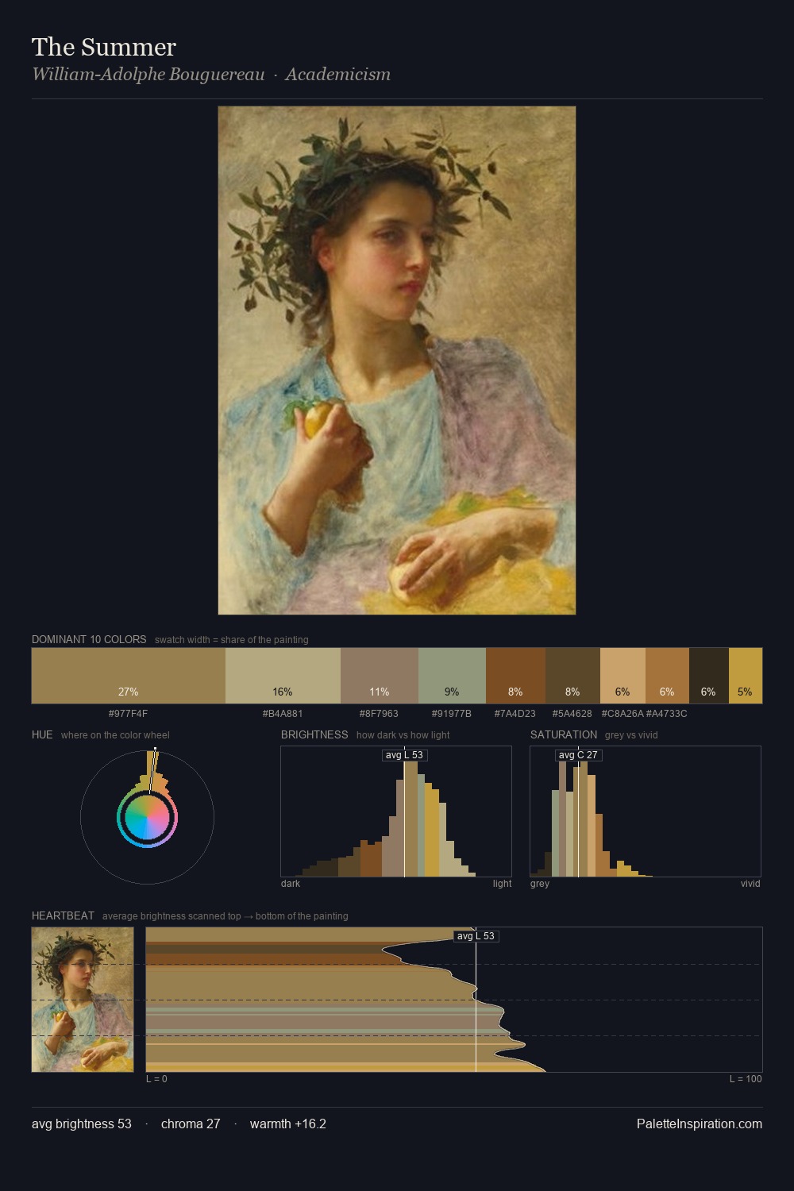Screen dimensions: 794x1191
Task: Click the brightness histogram chart
Action: tap(396, 811)
